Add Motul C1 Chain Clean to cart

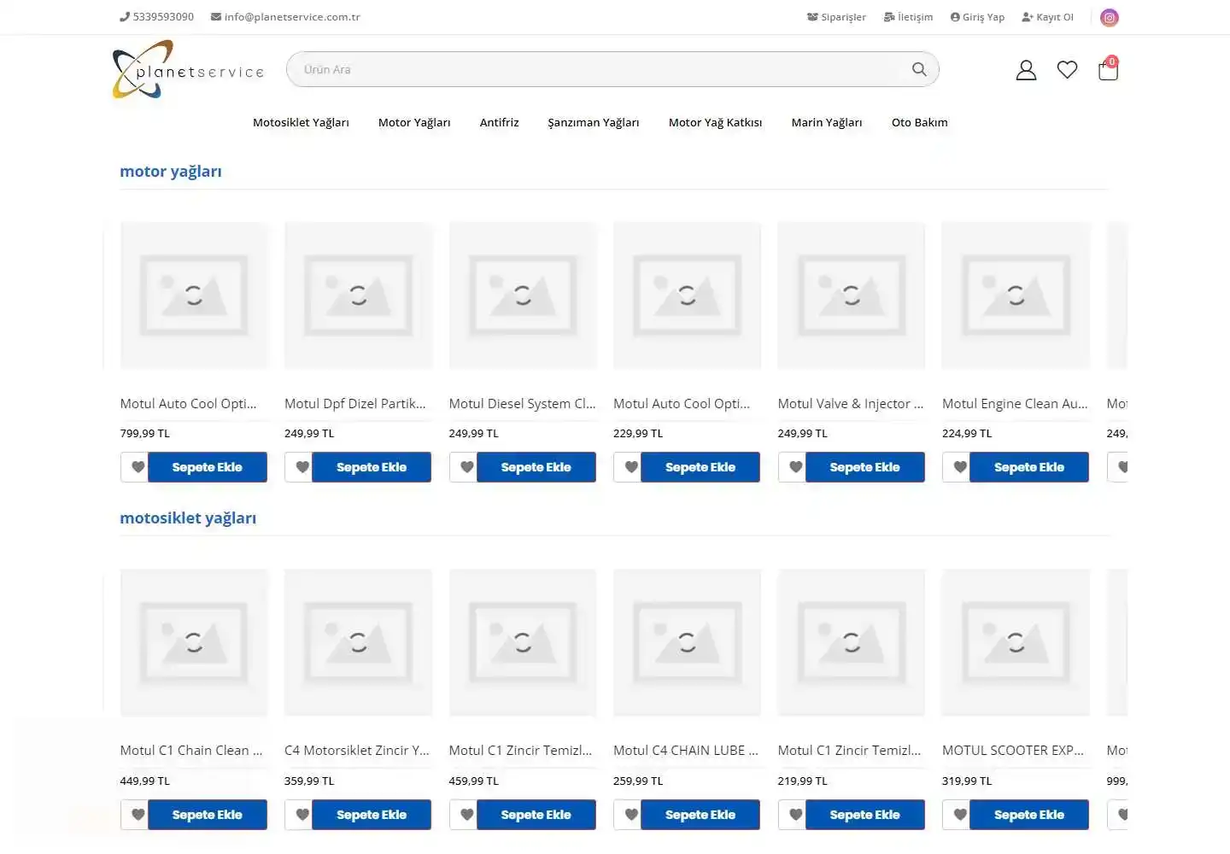tap(208, 815)
